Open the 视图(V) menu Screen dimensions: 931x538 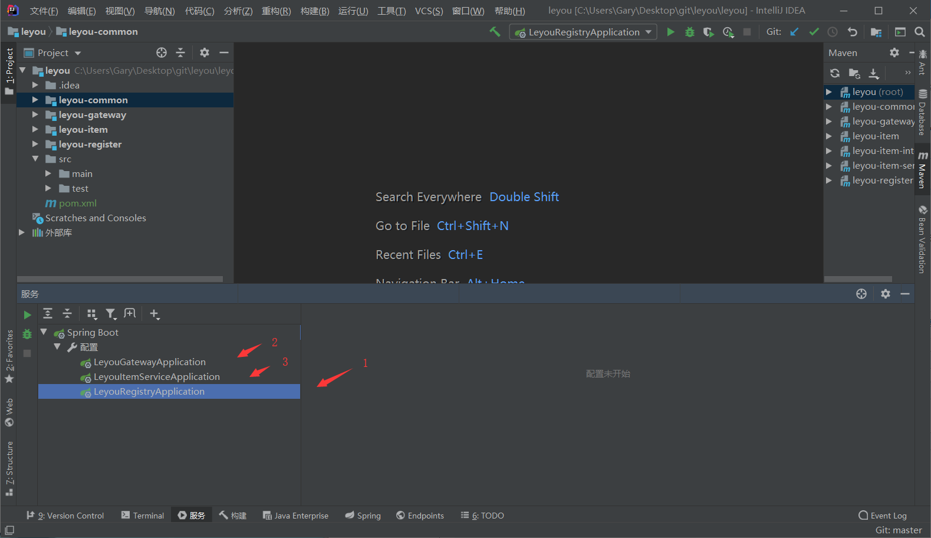[120, 11]
